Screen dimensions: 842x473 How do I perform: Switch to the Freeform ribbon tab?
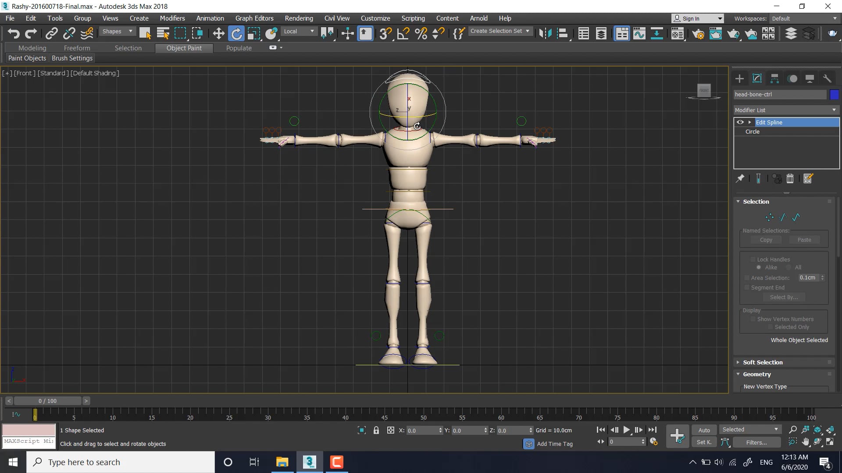point(77,48)
